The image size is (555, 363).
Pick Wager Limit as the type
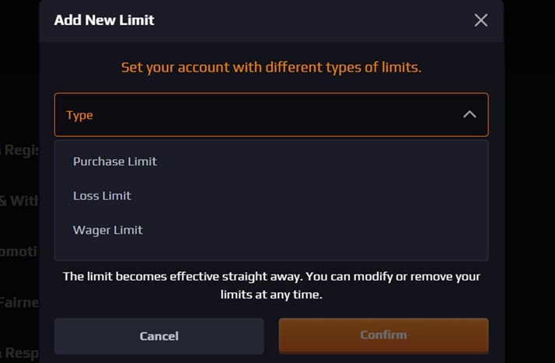[108, 230]
